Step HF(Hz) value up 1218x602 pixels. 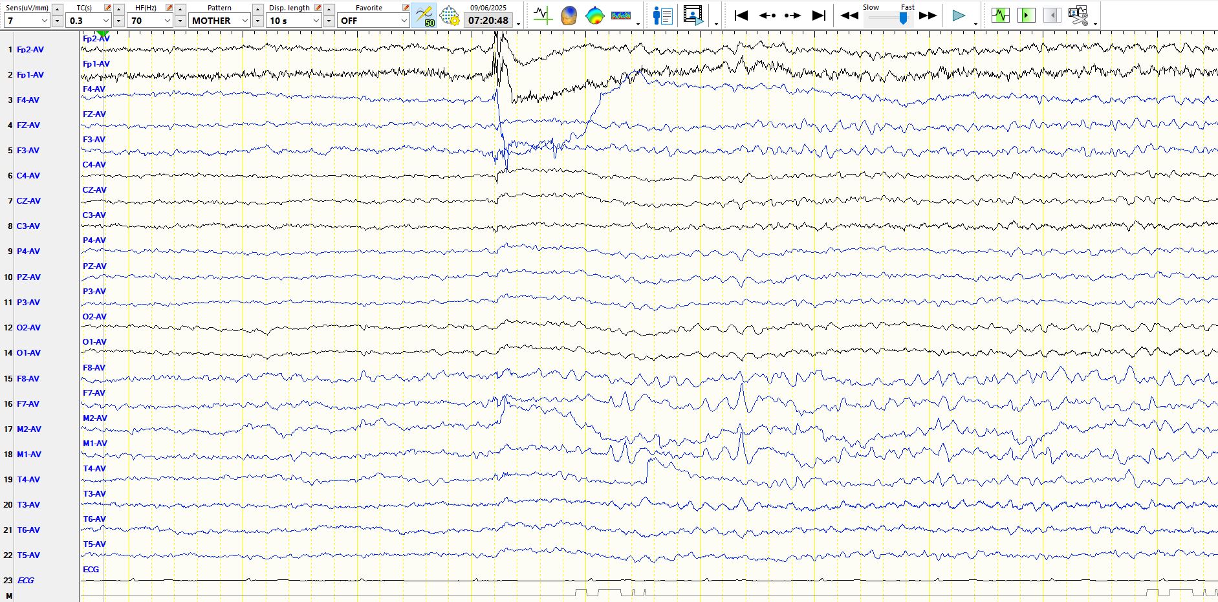180,9
